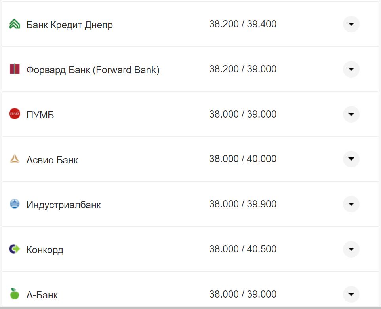This screenshot has height=309, width=381.
Task: Click the ПУМБ exchange rate text
Action: coord(243,114)
